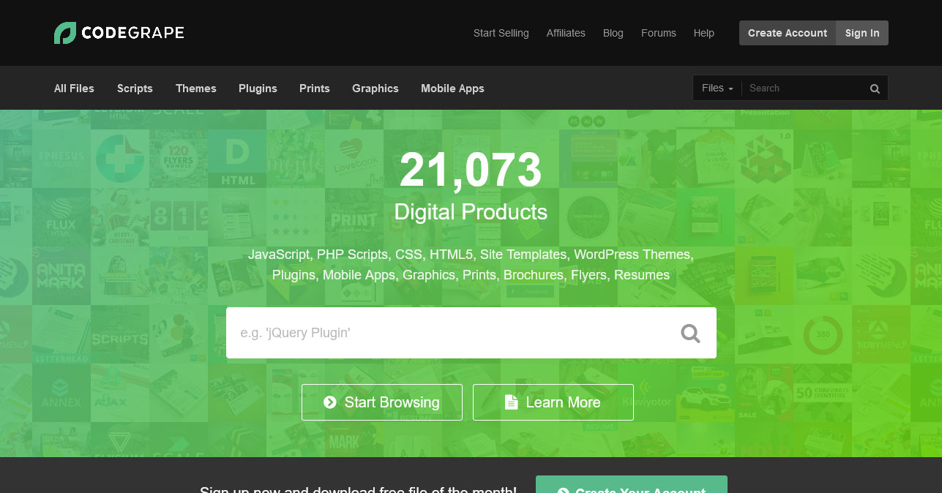Image resolution: width=942 pixels, height=493 pixels.
Task: Open the All Files menu item
Action: [x=74, y=89]
